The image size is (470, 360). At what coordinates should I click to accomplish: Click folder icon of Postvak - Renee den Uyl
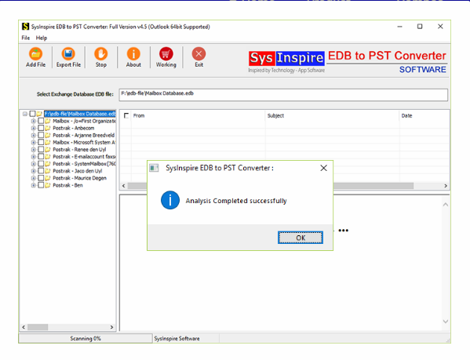click(48, 150)
